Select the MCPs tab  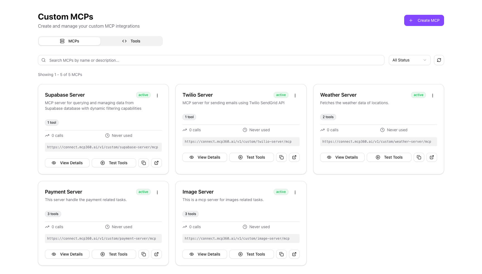[69, 41]
